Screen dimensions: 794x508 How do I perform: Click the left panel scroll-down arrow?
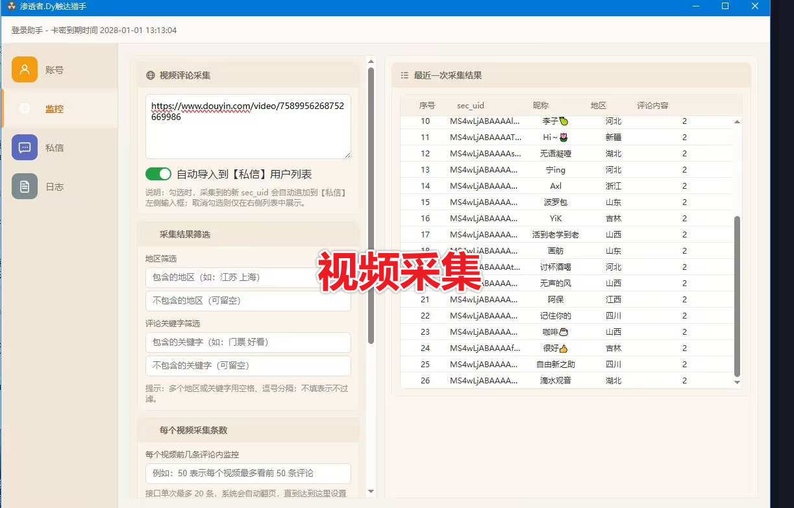(x=371, y=491)
